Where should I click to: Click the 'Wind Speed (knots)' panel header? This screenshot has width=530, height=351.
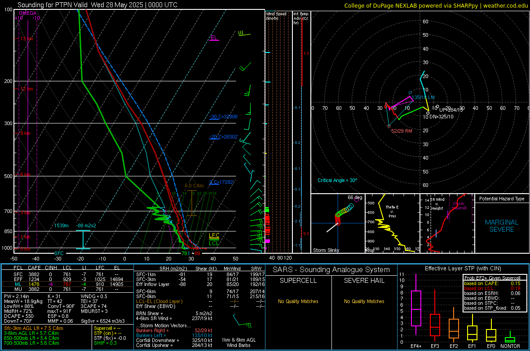click(276, 16)
